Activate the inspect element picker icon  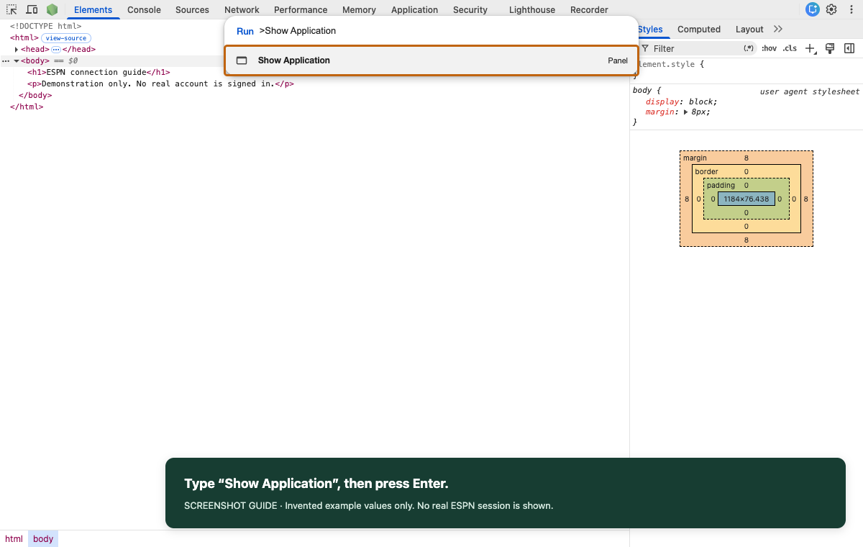tap(12, 9)
